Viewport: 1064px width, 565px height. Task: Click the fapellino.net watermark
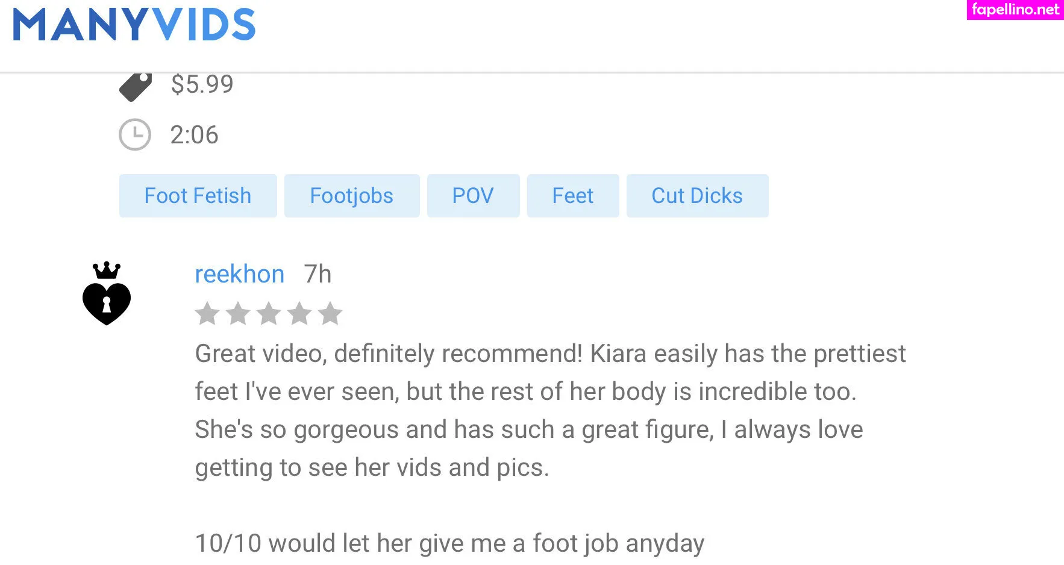click(1015, 10)
